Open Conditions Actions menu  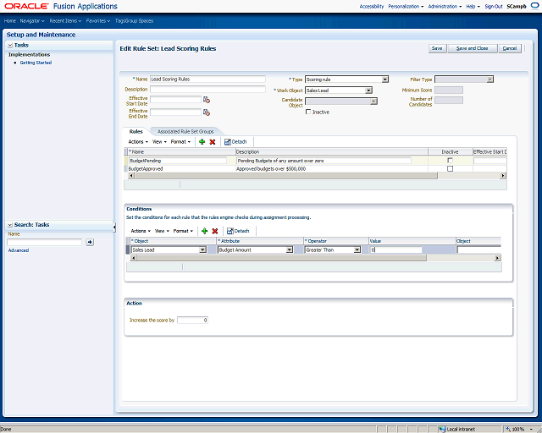[x=141, y=231]
